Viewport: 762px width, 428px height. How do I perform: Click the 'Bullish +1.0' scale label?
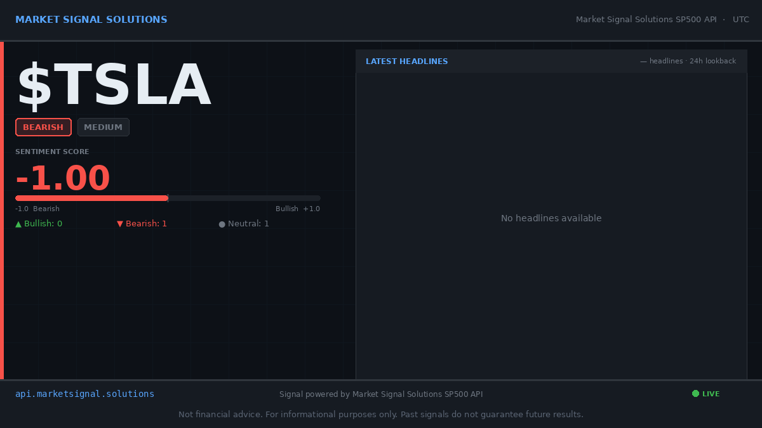click(x=298, y=209)
